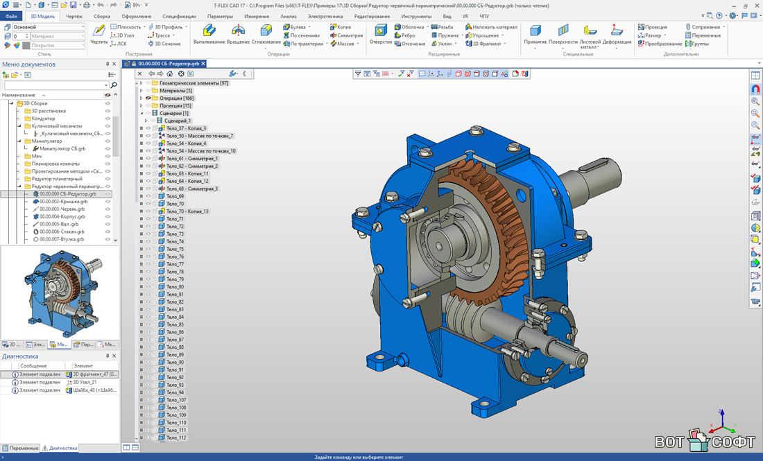Expand the Геометрические элементы [97] node
Image resolution: width=763 pixels, height=461 pixels.
(141, 83)
